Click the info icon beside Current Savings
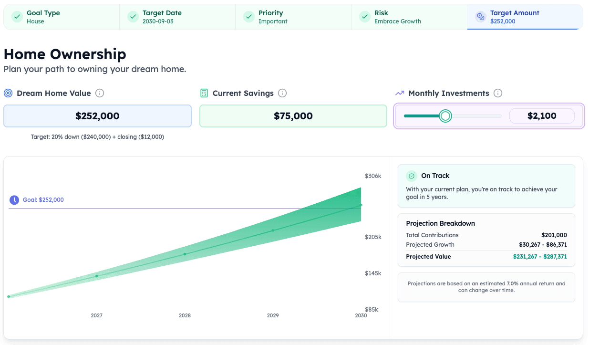 coord(282,93)
